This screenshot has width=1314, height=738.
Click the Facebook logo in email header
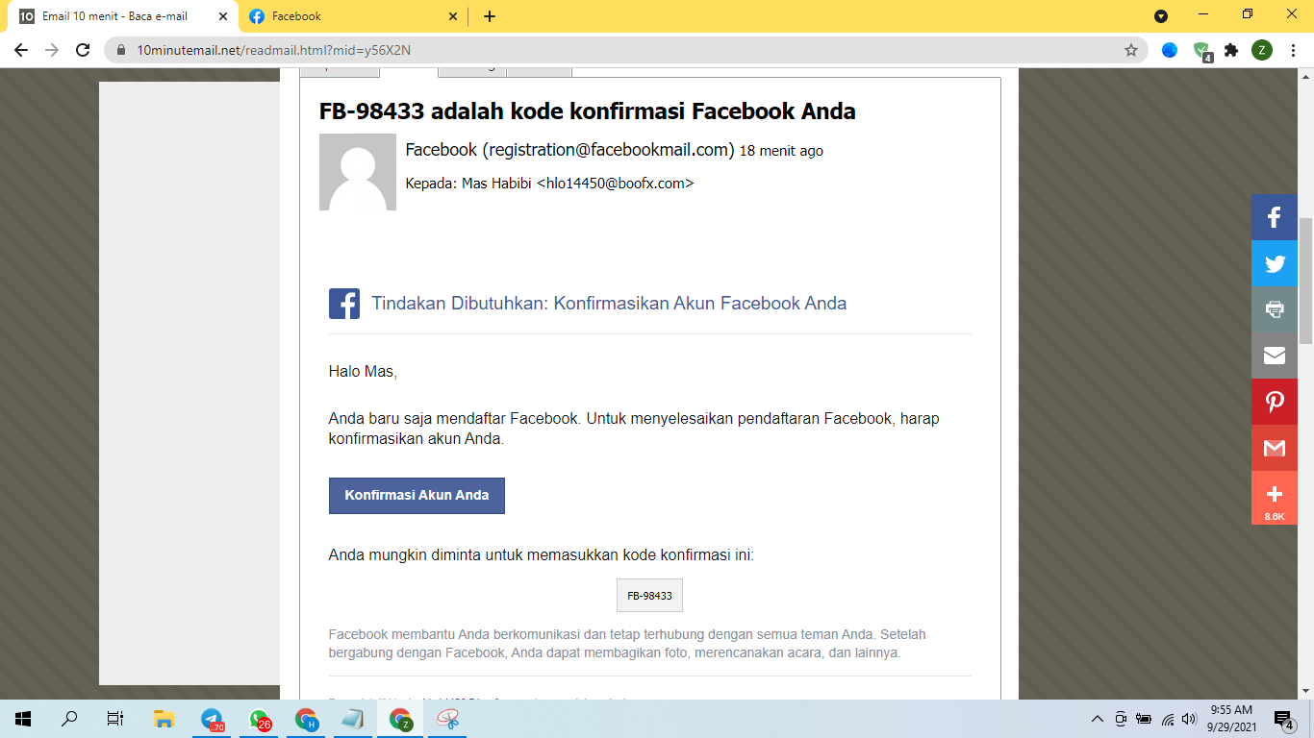coord(344,304)
